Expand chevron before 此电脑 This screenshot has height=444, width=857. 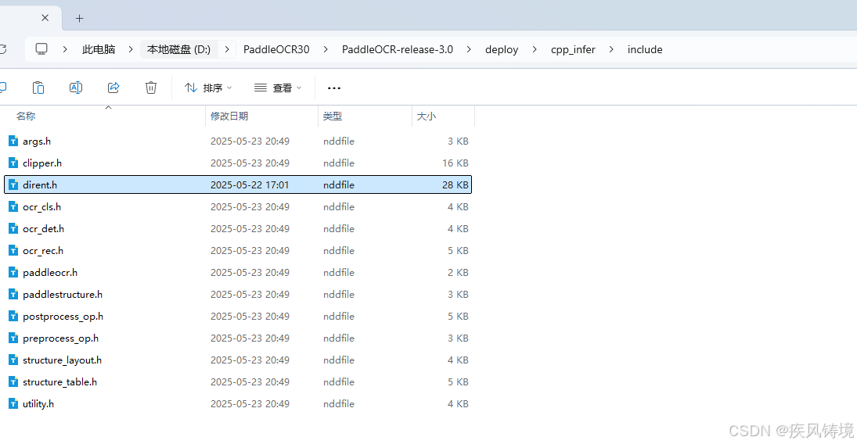point(65,50)
